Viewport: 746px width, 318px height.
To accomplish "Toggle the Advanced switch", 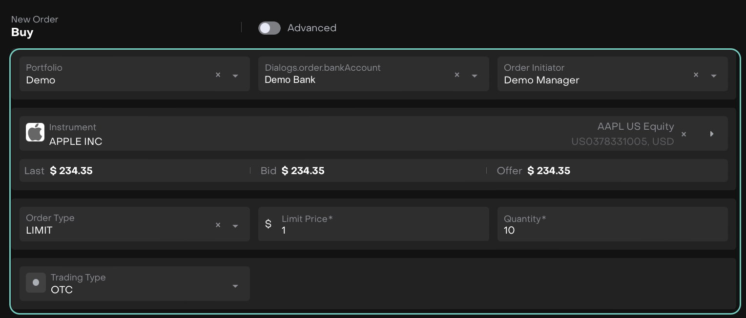I will tap(269, 28).
